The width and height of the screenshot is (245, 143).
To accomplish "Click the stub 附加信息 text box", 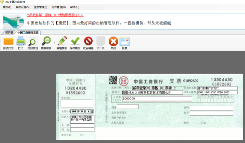I will coord(77,104).
